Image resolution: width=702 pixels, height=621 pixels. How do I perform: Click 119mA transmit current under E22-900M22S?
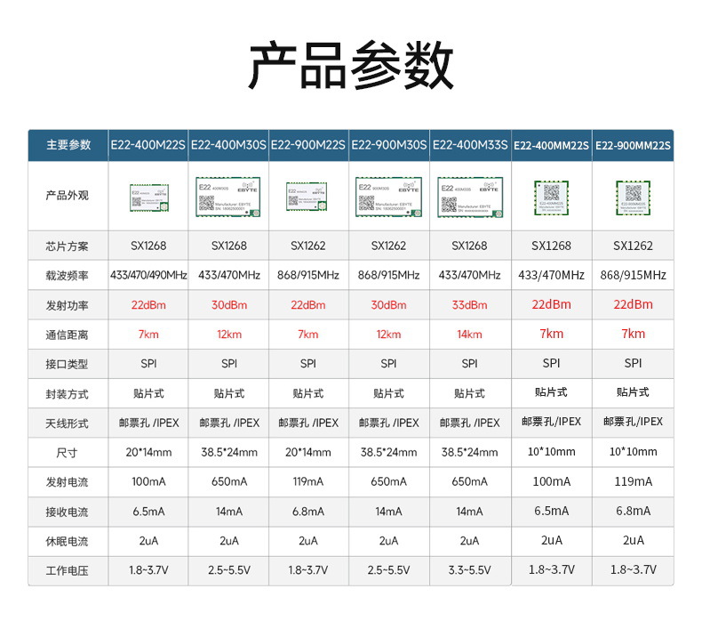(x=308, y=481)
